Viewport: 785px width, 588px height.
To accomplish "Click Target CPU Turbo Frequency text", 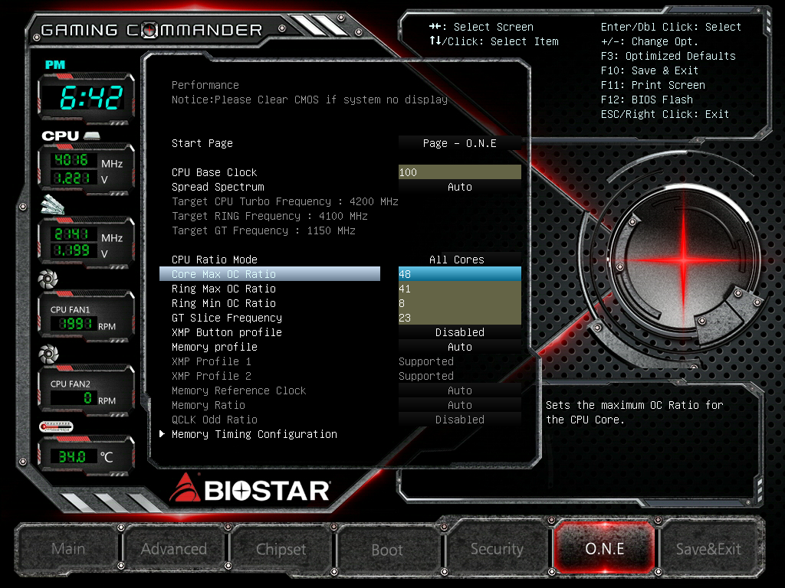I will (285, 201).
